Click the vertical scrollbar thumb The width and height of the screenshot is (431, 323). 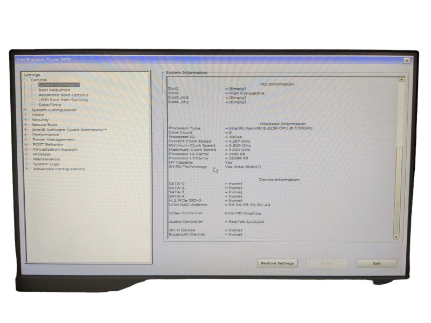point(398,191)
